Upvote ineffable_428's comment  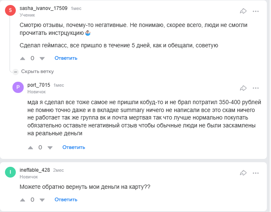[22, 200]
